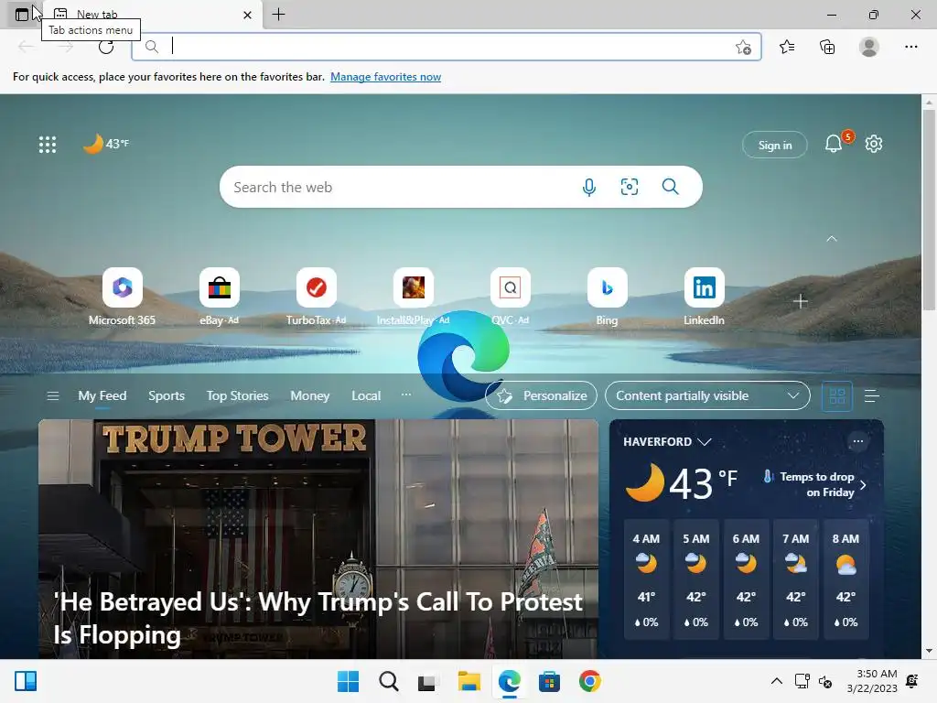937x703 pixels.
Task: Open the Favorites list icon
Action: point(787,47)
